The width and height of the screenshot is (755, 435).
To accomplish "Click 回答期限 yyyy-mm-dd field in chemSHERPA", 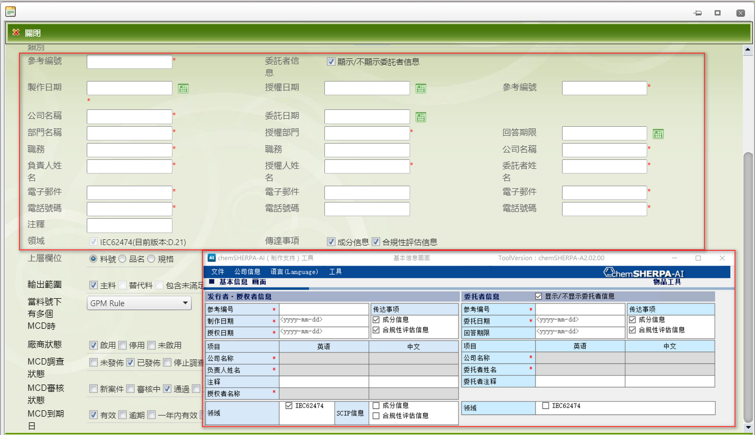I will pyautogui.click(x=580, y=332).
